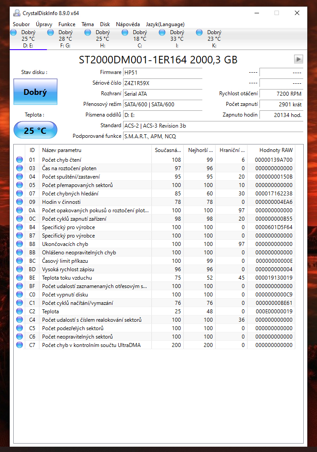Click the Hodnoty RAW column header
317x452 pixels.
(x=271, y=150)
